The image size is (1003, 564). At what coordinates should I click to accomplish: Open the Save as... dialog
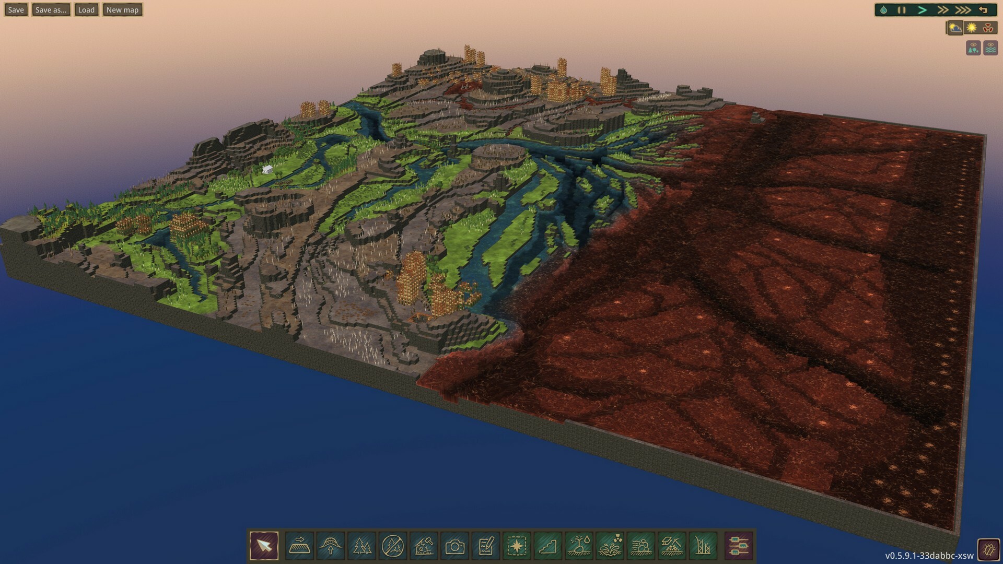(51, 10)
